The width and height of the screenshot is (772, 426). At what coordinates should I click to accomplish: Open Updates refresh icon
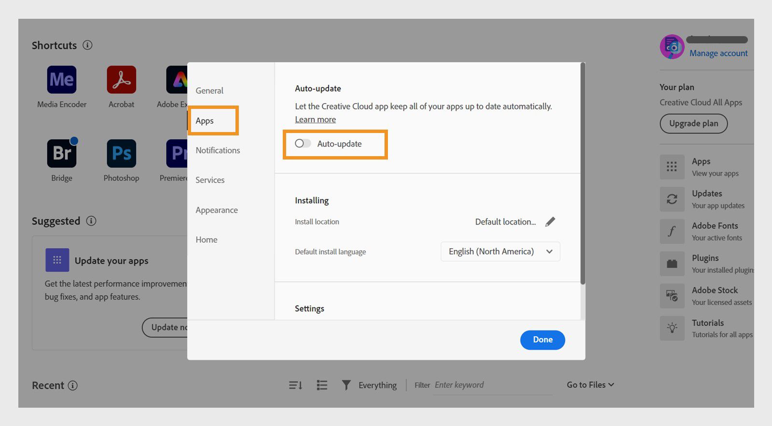672,199
